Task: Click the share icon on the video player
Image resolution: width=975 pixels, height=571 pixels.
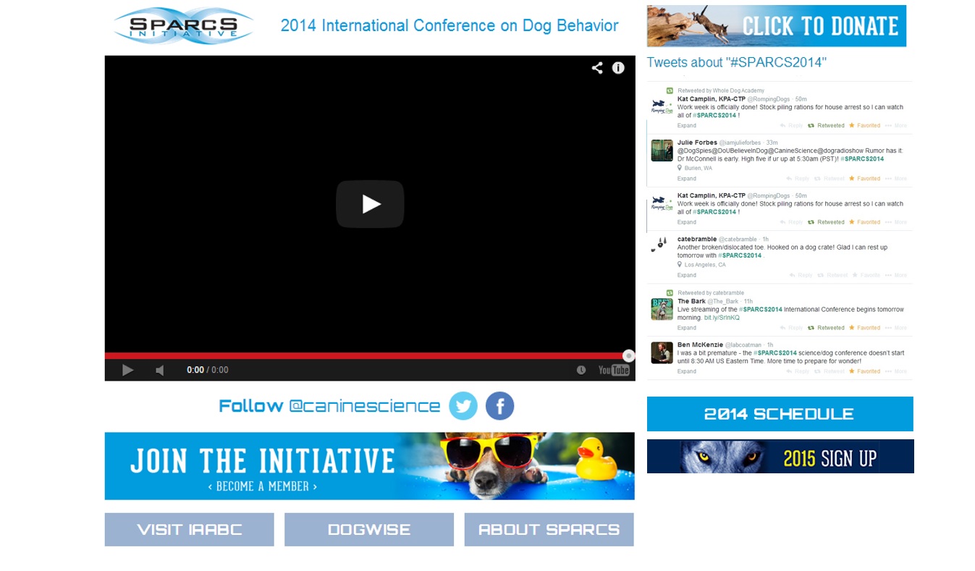Action: pyautogui.click(x=597, y=68)
